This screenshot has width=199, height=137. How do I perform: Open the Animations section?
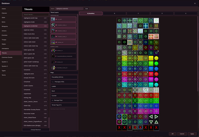(11, 49)
